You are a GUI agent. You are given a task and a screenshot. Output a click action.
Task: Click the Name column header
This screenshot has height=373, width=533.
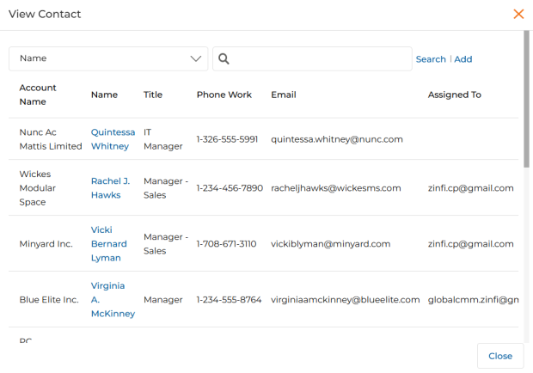click(x=104, y=95)
